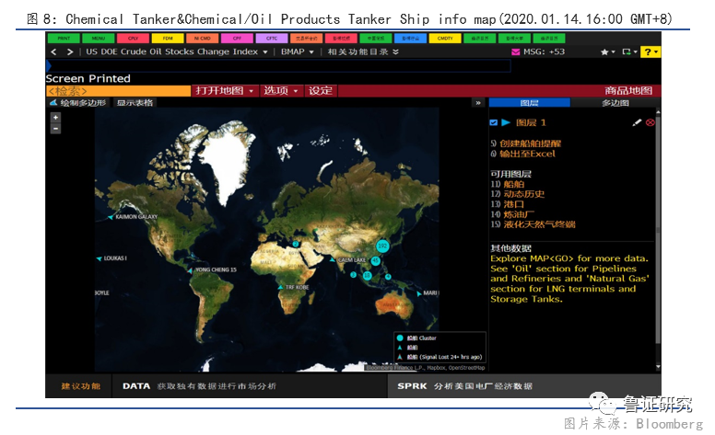
Task: Click the ship cluster labeled 4
Action: pyautogui.click(x=388, y=276)
